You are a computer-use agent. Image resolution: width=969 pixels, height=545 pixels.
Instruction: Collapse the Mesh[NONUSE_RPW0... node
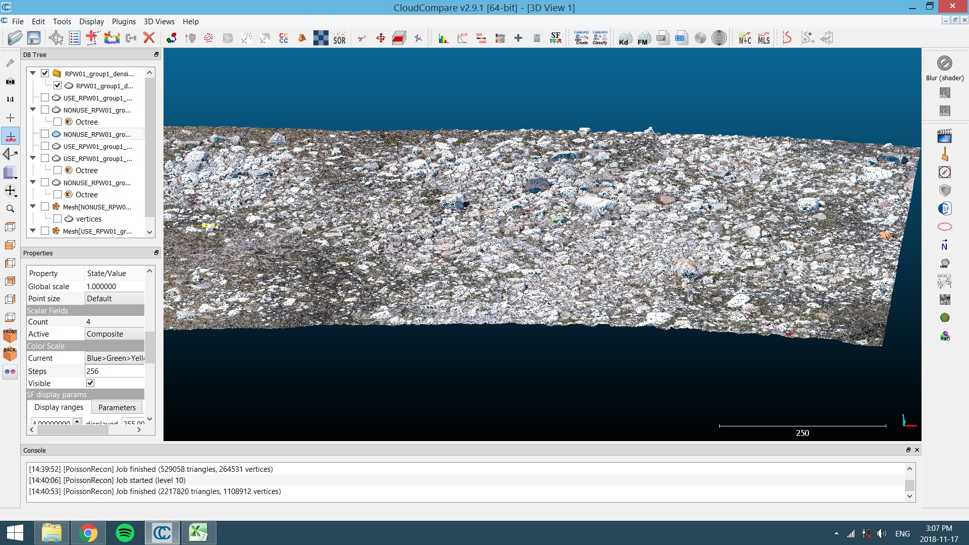(x=33, y=206)
